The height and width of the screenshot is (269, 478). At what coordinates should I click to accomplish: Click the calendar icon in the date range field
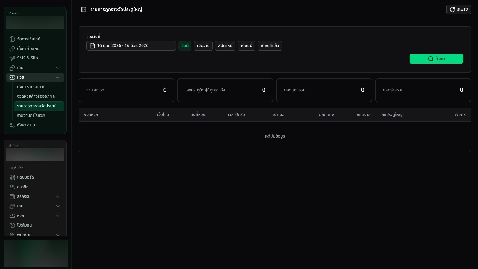[x=92, y=46]
